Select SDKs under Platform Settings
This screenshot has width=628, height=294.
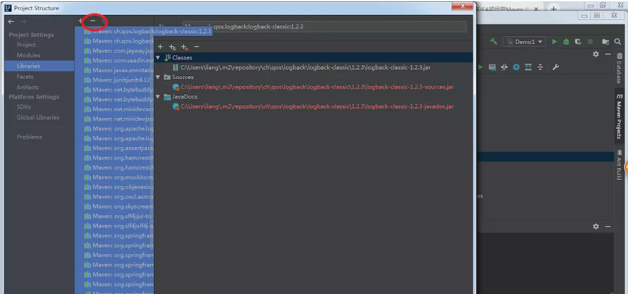tap(23, 107)
